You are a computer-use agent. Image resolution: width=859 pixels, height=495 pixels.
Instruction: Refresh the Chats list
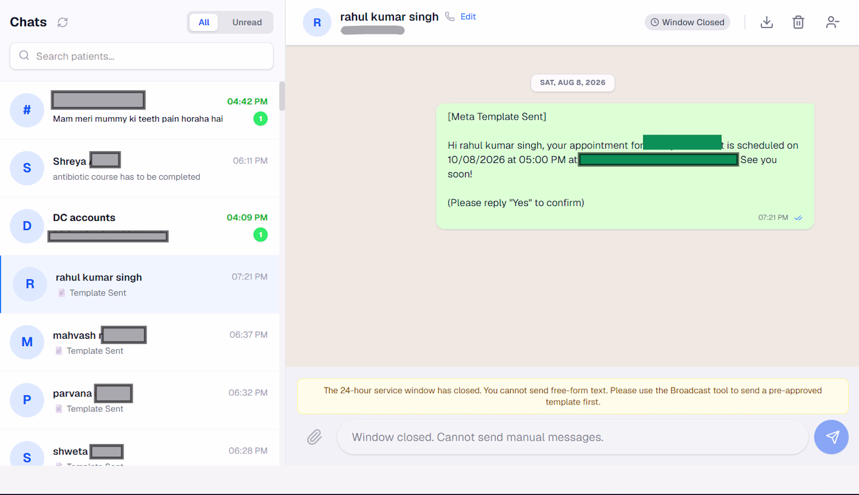(x=62, y=22)
